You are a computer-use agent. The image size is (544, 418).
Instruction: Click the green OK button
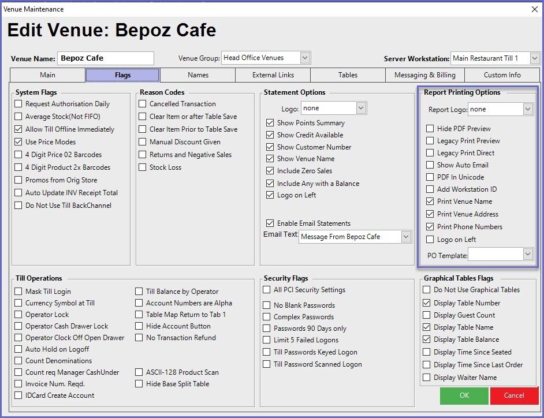pos(464,395)
